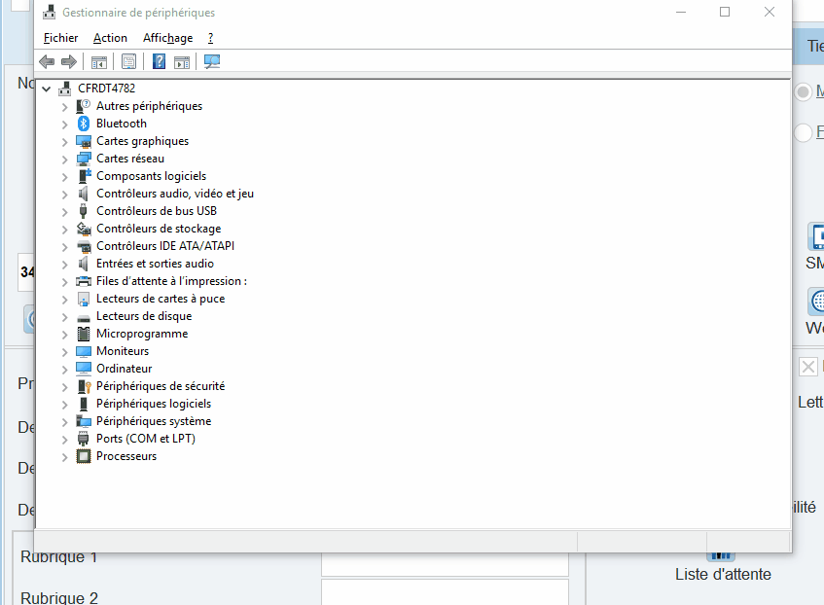Select the CFRDT4782 computer name
824x605 pixels.
click(x=107, y=89)
